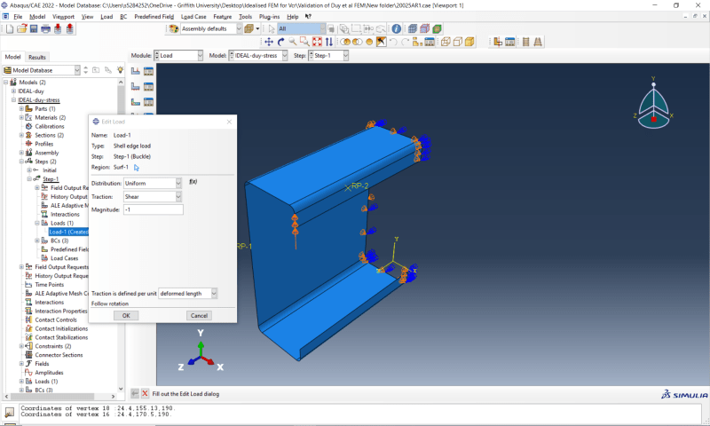Select the Pan View tool

(269, 42)
